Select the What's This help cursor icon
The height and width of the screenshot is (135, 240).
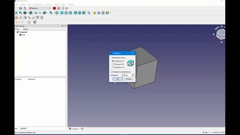35,22
